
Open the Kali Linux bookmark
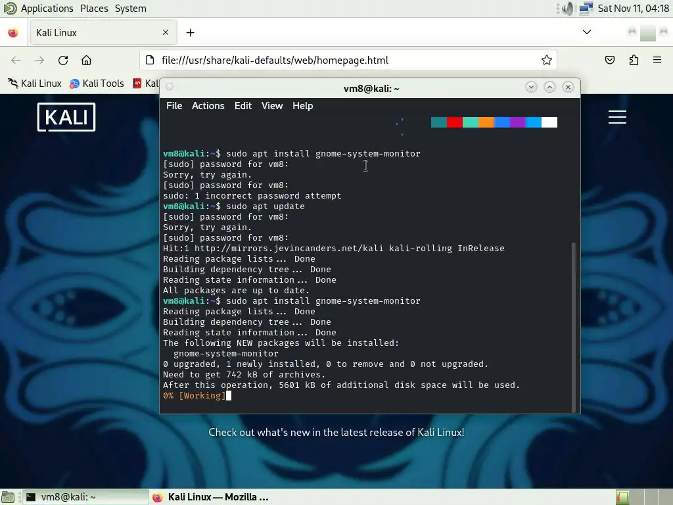click(x=35, y=84)
